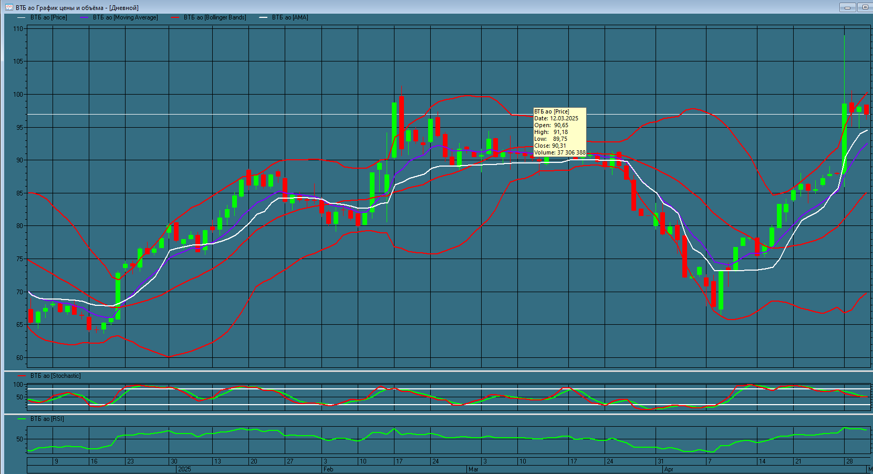Viewport: 873px width, 474px height.
Task: Click the purple Moving Average legend line
Action: click(x=85, y=17)
